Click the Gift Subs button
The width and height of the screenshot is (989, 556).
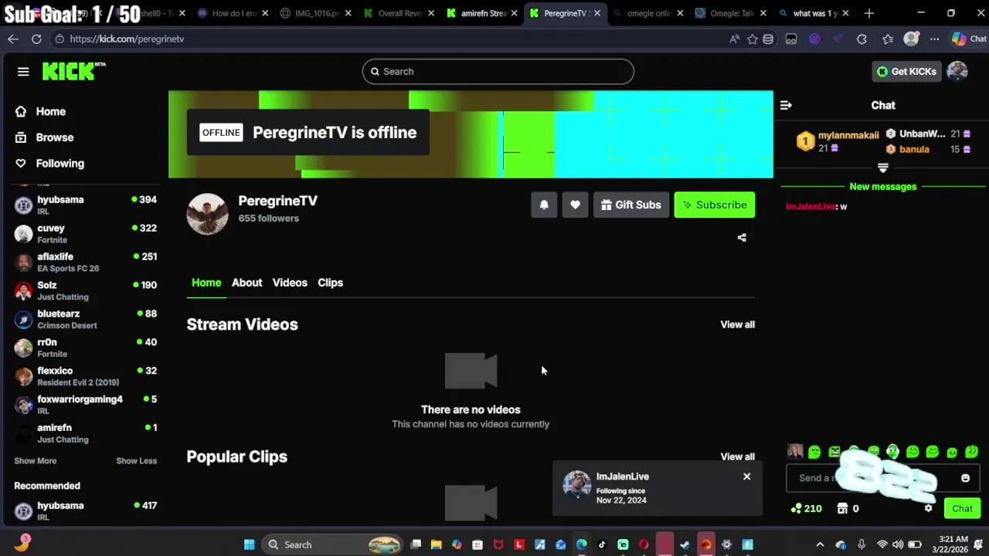pos(631,205)
